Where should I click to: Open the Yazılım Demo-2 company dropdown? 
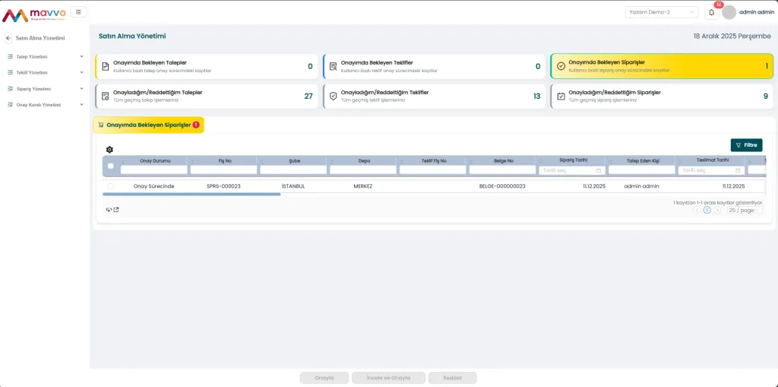click(x=662, y=12)
